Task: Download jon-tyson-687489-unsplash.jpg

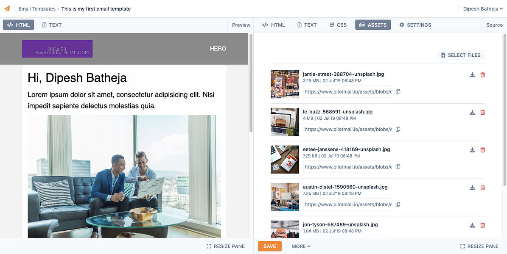Action: [472, 225]
